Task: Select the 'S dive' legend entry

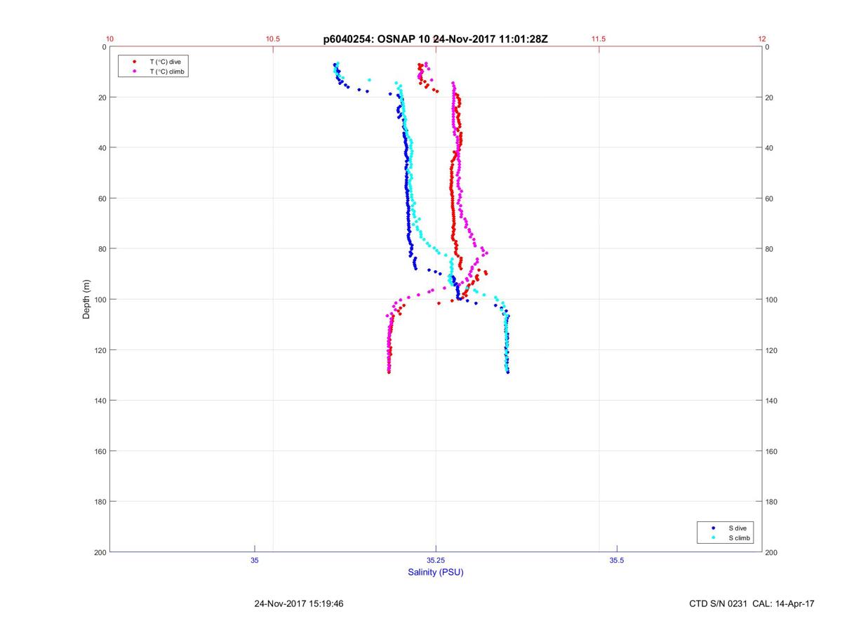Action: [737, 528]
